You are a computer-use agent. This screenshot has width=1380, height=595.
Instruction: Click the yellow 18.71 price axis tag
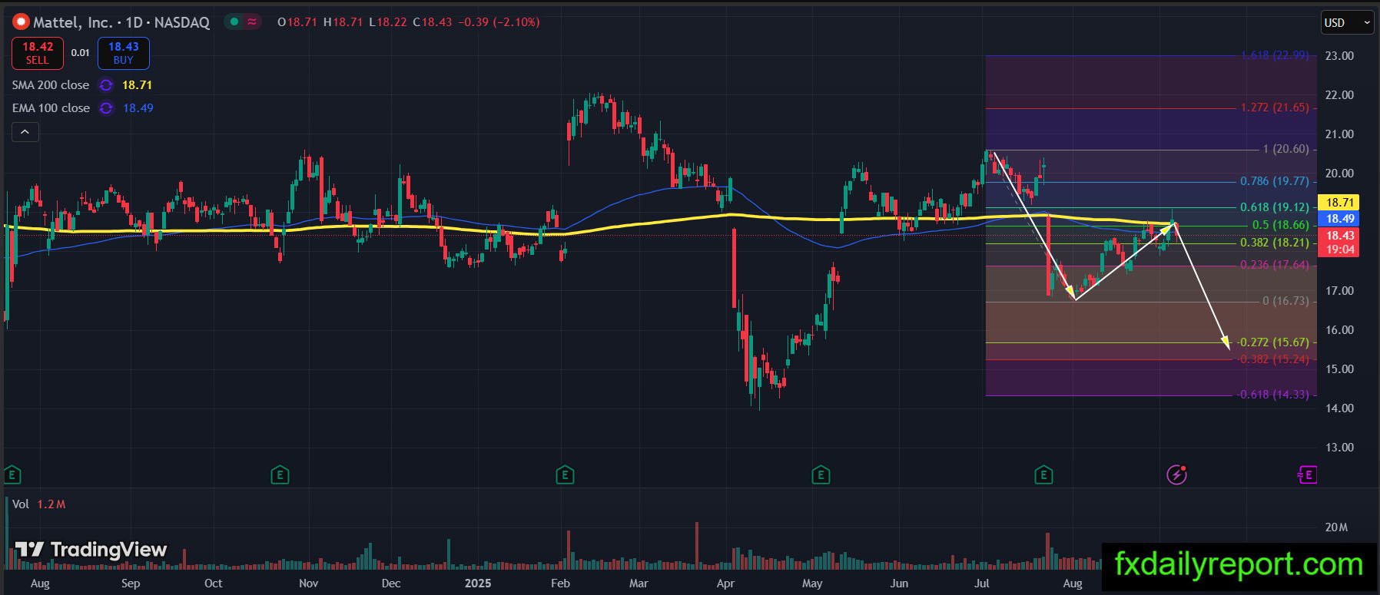(x=1340, y=203)
